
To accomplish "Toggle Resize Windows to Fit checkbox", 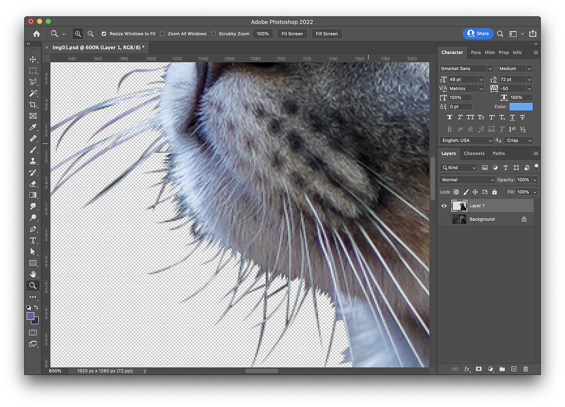I will pos(104,34).
